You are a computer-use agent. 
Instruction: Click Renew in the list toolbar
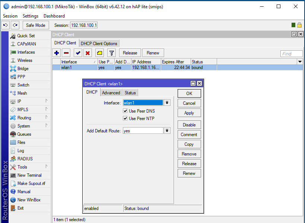coord(153,53)
